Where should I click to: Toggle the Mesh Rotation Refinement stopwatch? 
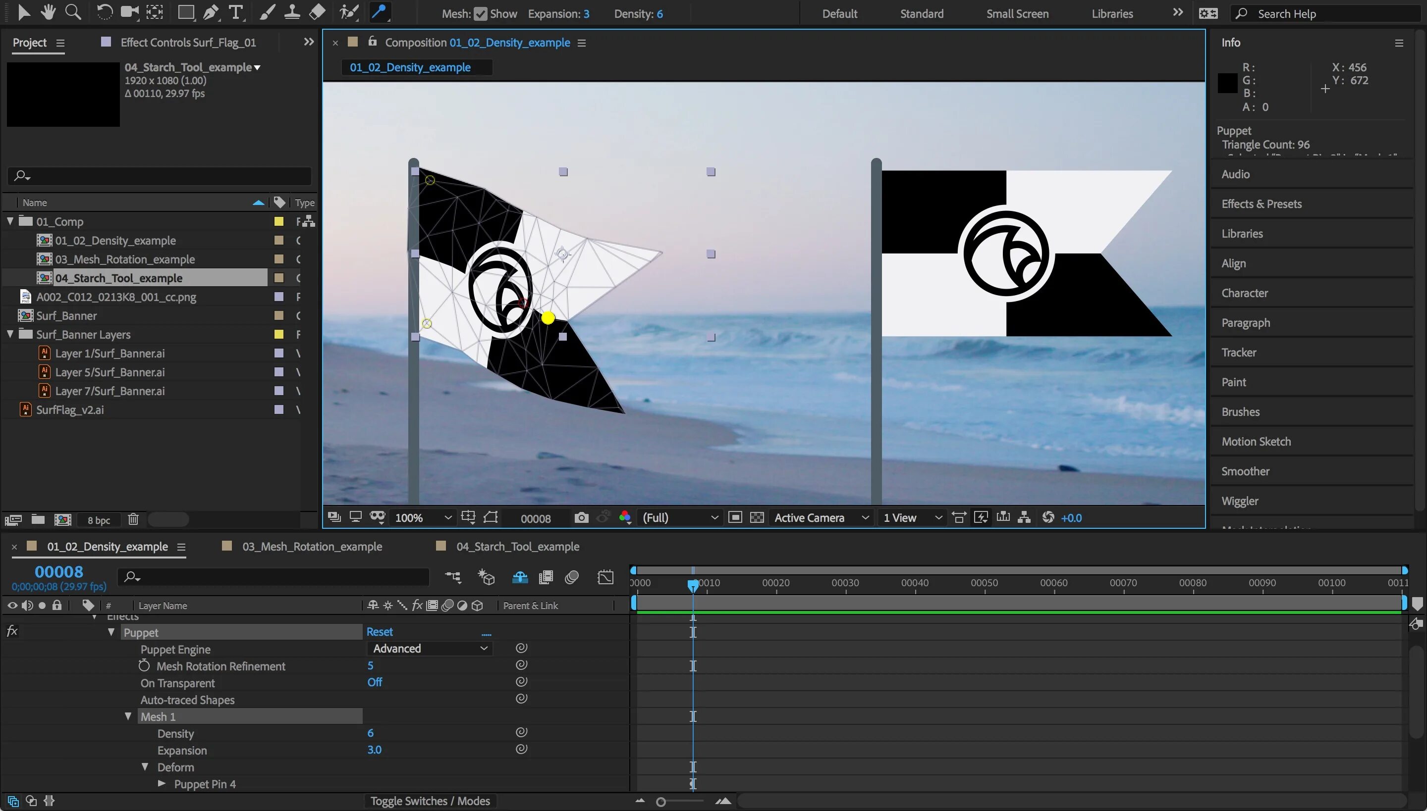144,665
